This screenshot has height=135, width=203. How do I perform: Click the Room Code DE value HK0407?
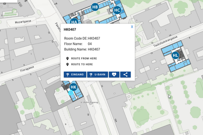[x=94, y=38]
